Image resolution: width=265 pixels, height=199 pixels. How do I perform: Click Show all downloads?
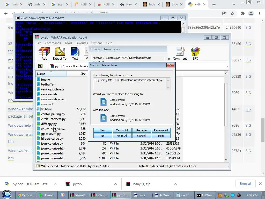pos(245,184)
